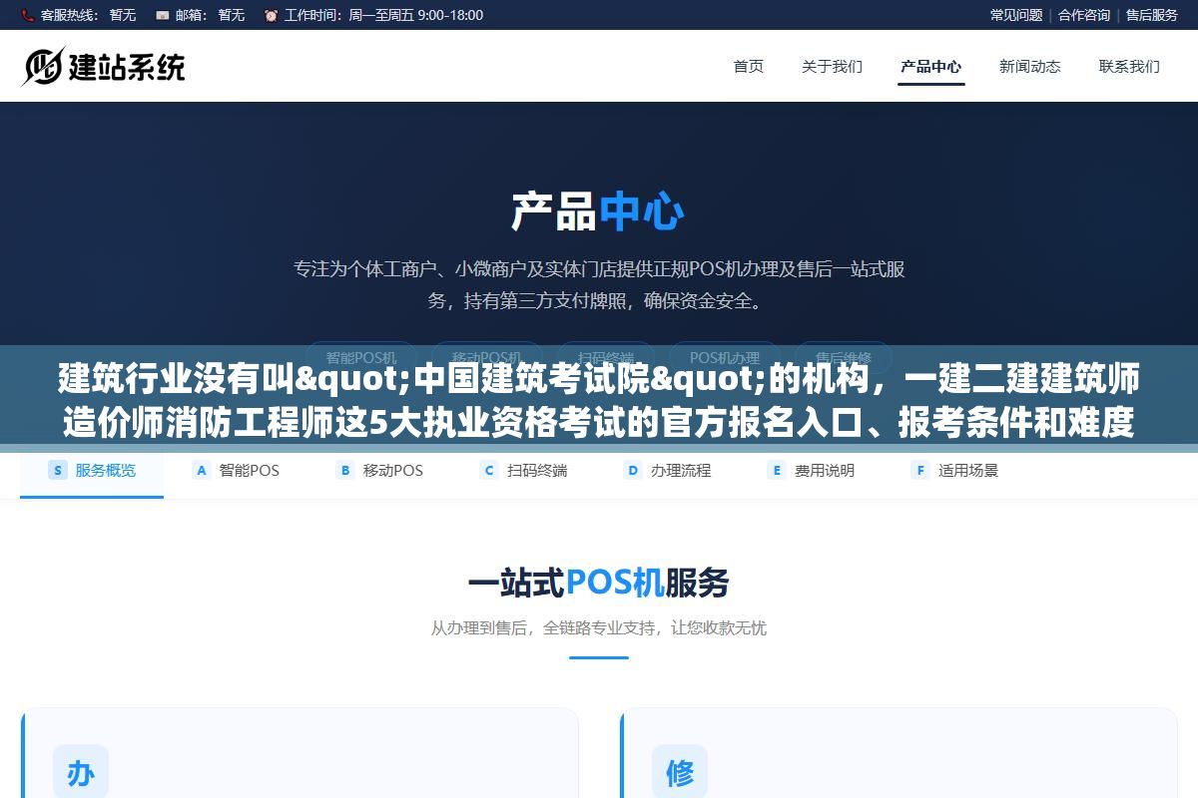Switch to the 智能POS tab

coord(236,471)
